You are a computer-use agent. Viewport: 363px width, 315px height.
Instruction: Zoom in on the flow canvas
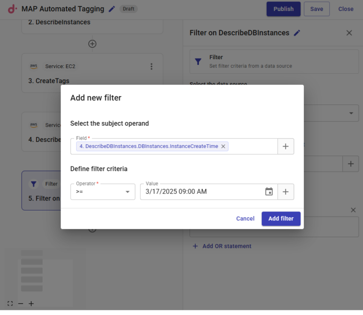click(31, 304)
